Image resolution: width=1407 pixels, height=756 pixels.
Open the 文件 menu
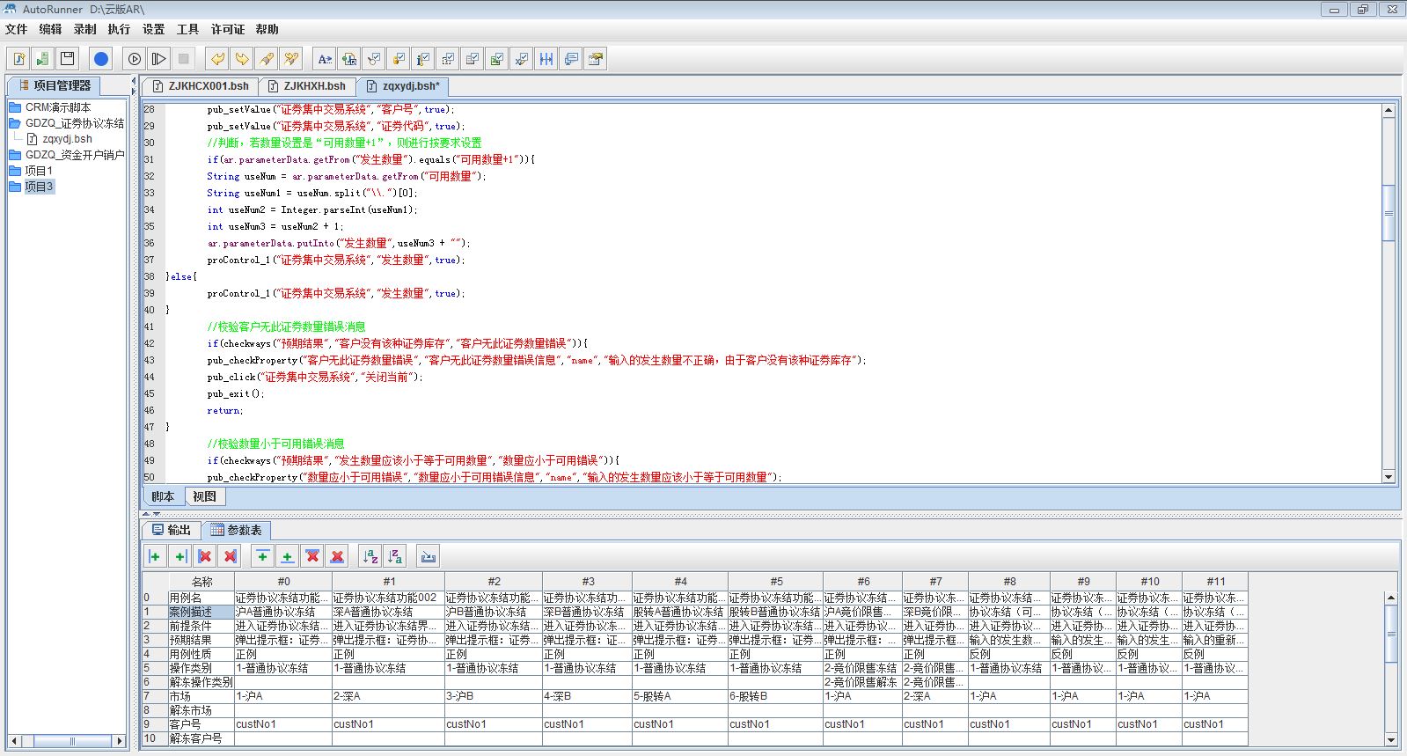(x=16, y=29)
